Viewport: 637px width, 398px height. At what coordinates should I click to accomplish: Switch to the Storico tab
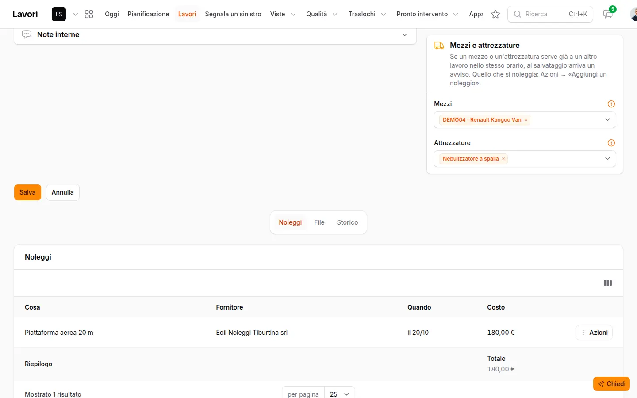[x=347, y=222]
